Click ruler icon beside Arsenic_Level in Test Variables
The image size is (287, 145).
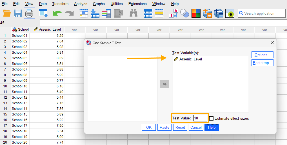click(x=176, y=59)
